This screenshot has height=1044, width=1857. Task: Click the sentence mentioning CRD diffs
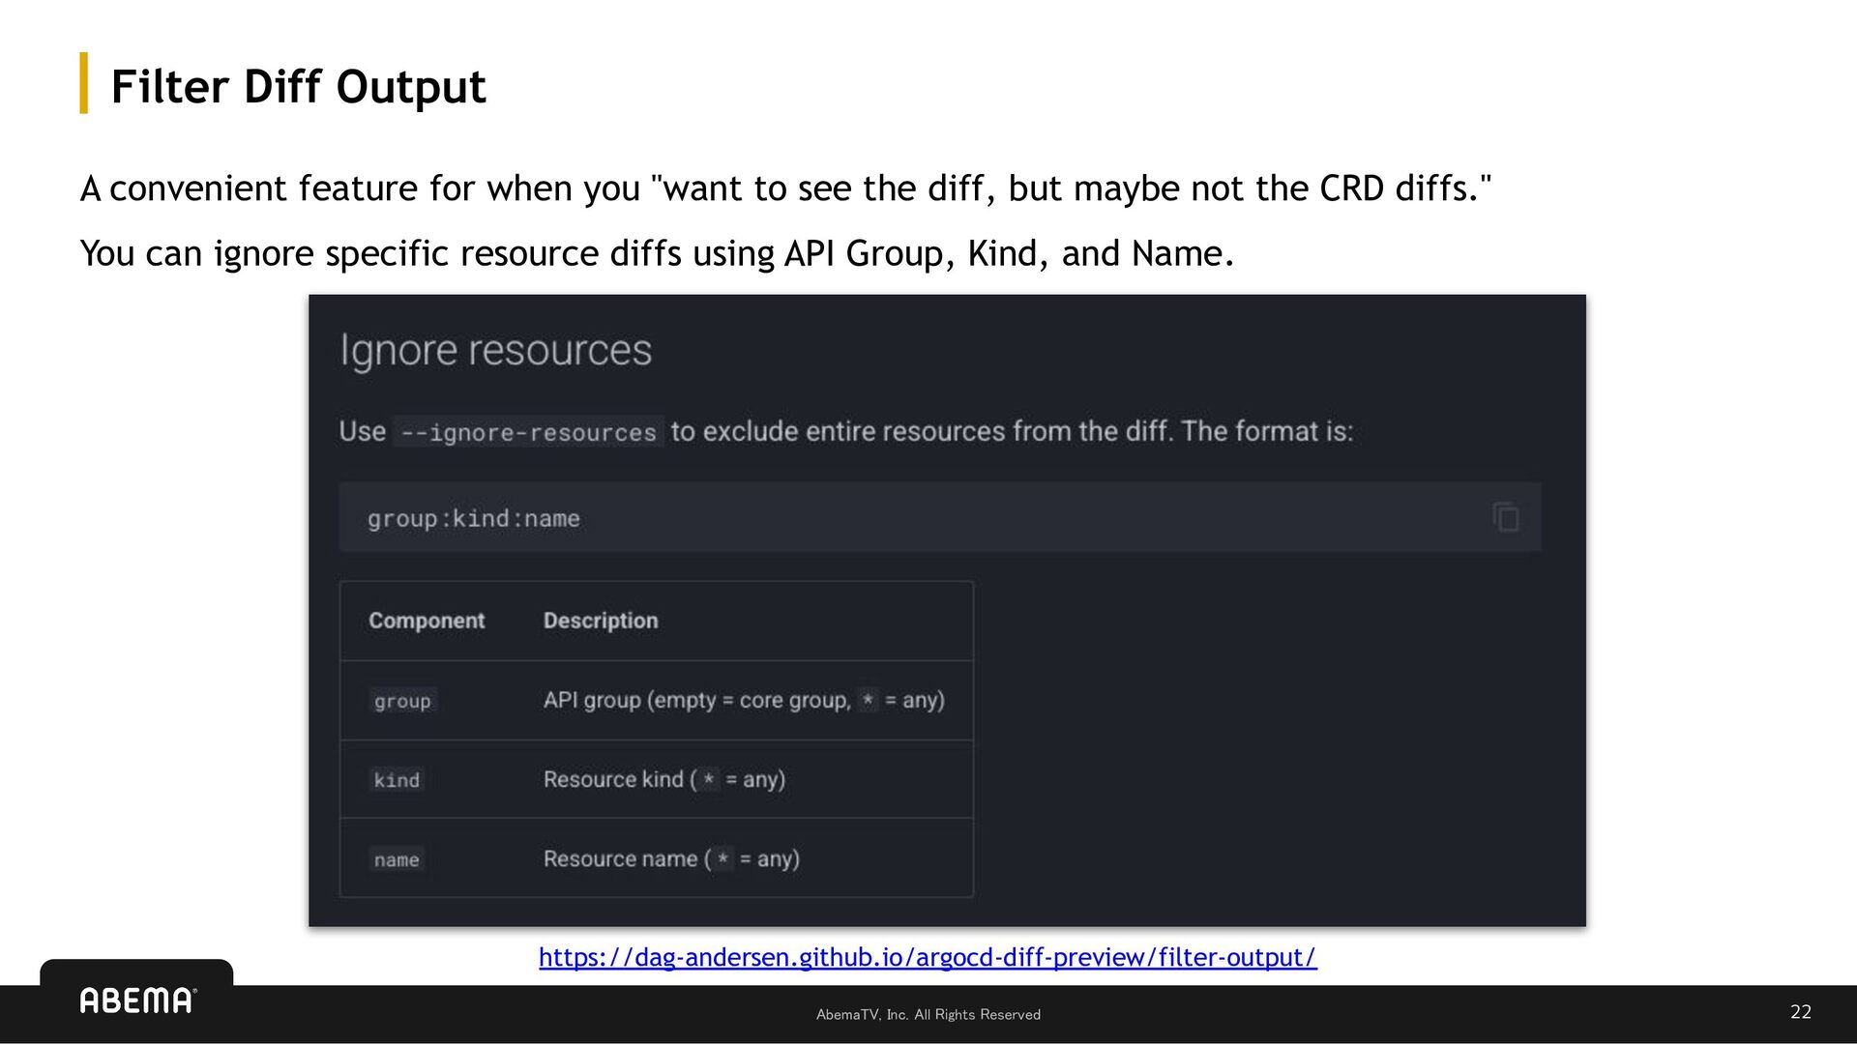click(785, 188)
